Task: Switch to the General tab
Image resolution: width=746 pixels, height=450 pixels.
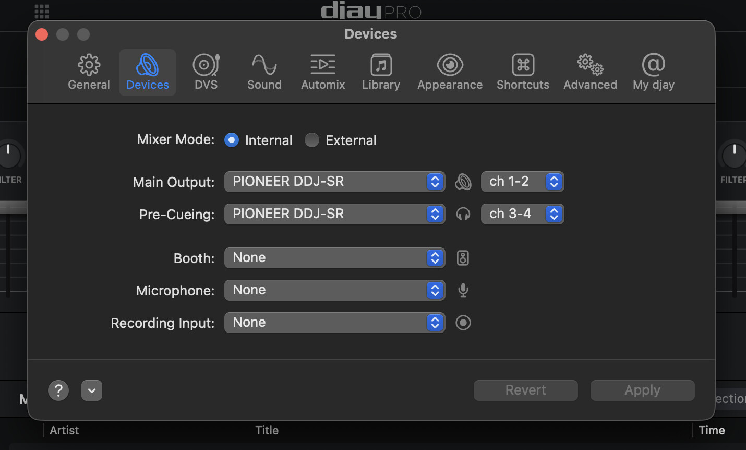Action: click(x=89, y=72)
